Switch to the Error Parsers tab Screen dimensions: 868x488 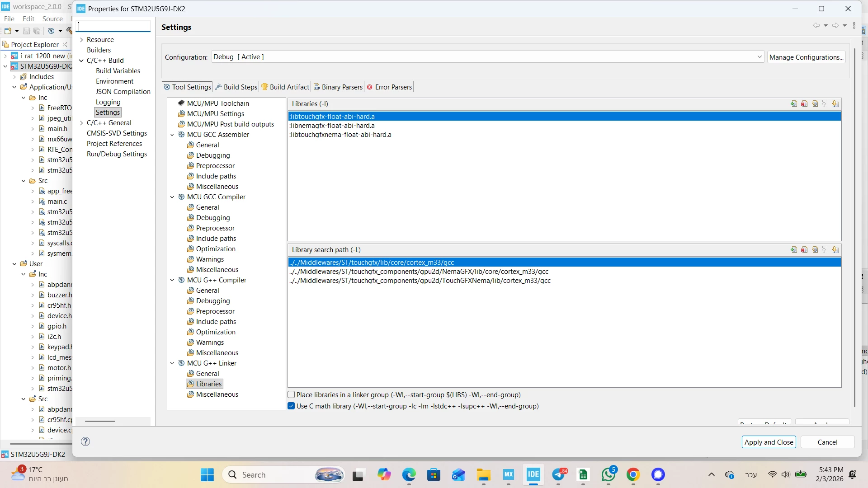[x=389, y=87]
